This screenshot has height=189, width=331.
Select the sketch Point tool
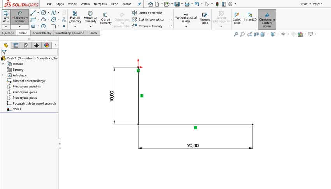tap(64, 26)
